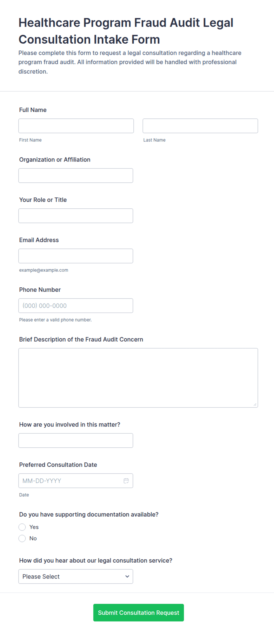Click the dropdown chevron arrow
274x636 pixels.
[127, 576]
